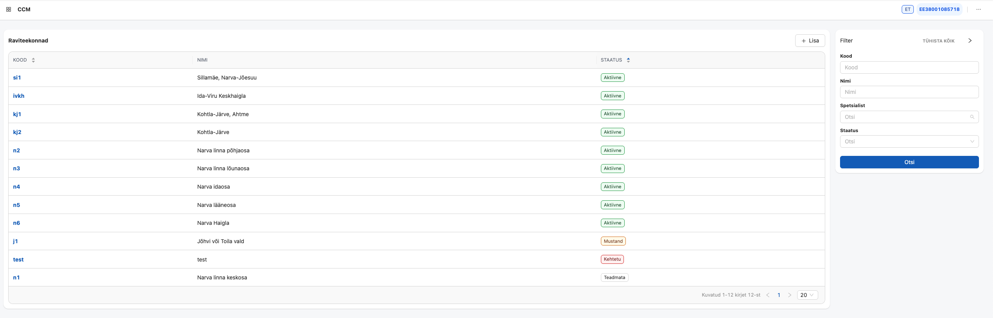This screenshot has height=318, width=993.
Task: Open the kj1 region link
Action: [17, 114]
